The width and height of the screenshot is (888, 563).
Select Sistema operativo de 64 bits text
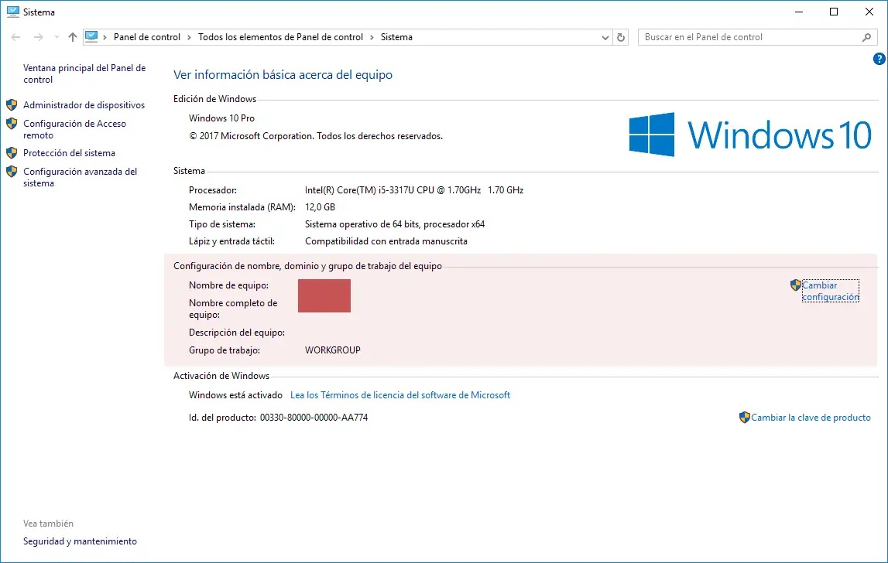(395, 224)
